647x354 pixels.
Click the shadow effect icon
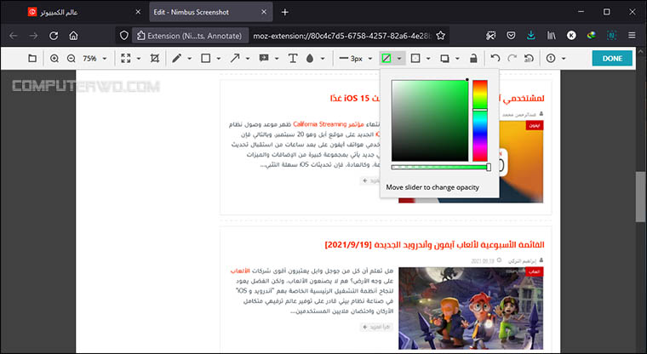(444, 59)
